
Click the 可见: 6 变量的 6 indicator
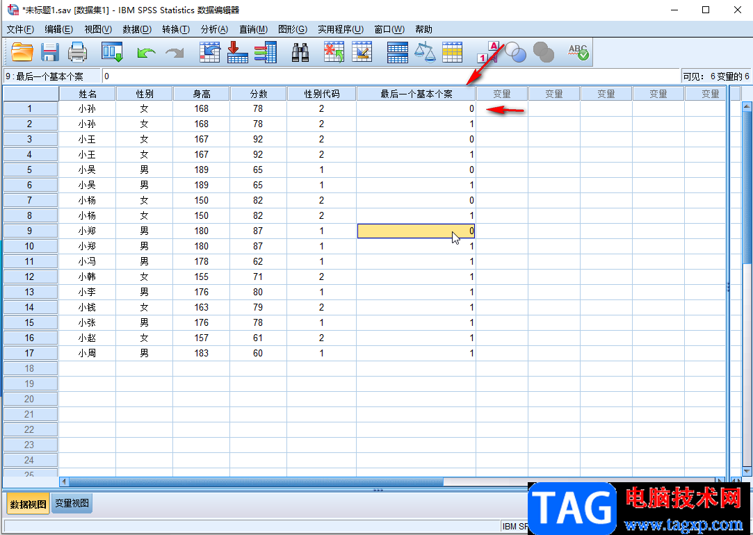[715, 76]
